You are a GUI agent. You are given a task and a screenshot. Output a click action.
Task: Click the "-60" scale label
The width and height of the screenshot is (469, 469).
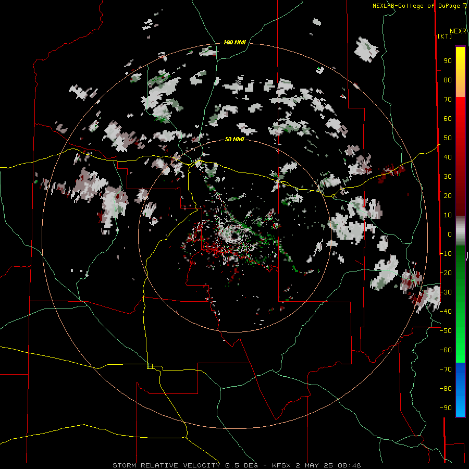tap(446, 350)
